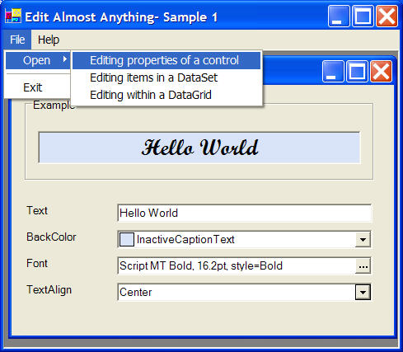Minimize the main Sample 1 window
The width and height of the screenshot is (403, 352).
(339, 16)
